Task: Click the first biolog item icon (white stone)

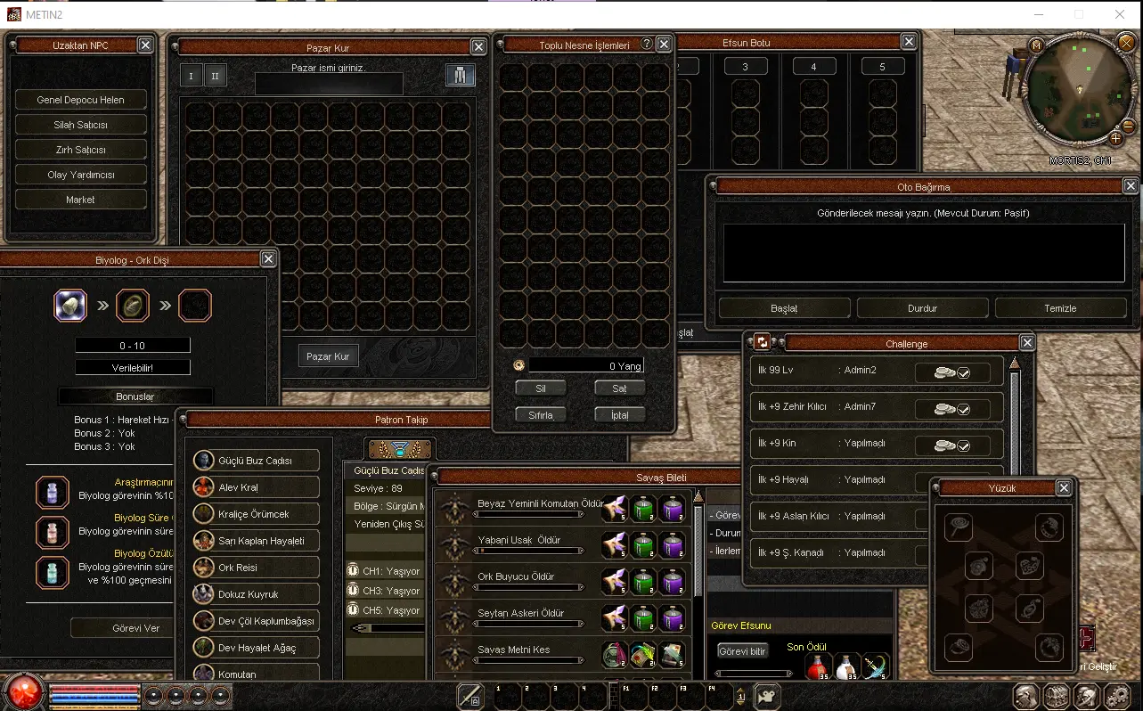Action: 70,306
